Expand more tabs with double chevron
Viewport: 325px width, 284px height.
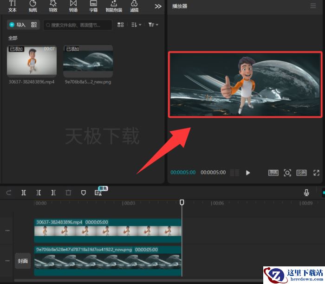(x=158, y=6)
